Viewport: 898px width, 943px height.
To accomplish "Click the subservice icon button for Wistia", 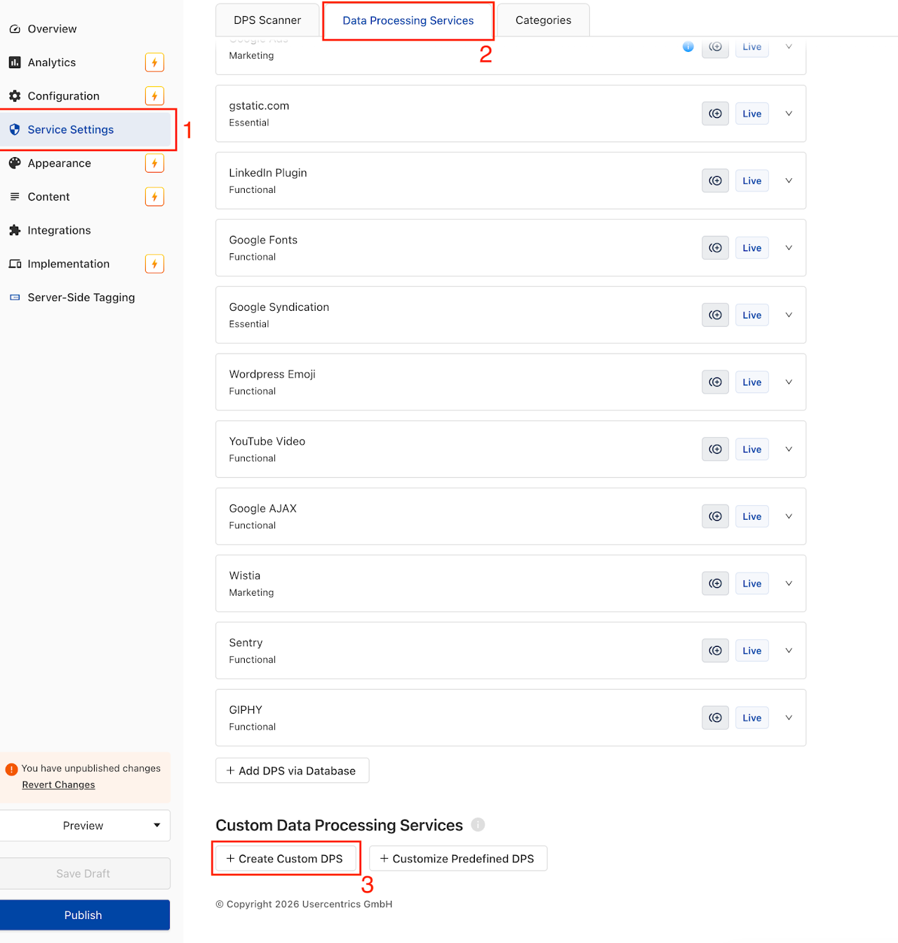I will pos(715,584).
